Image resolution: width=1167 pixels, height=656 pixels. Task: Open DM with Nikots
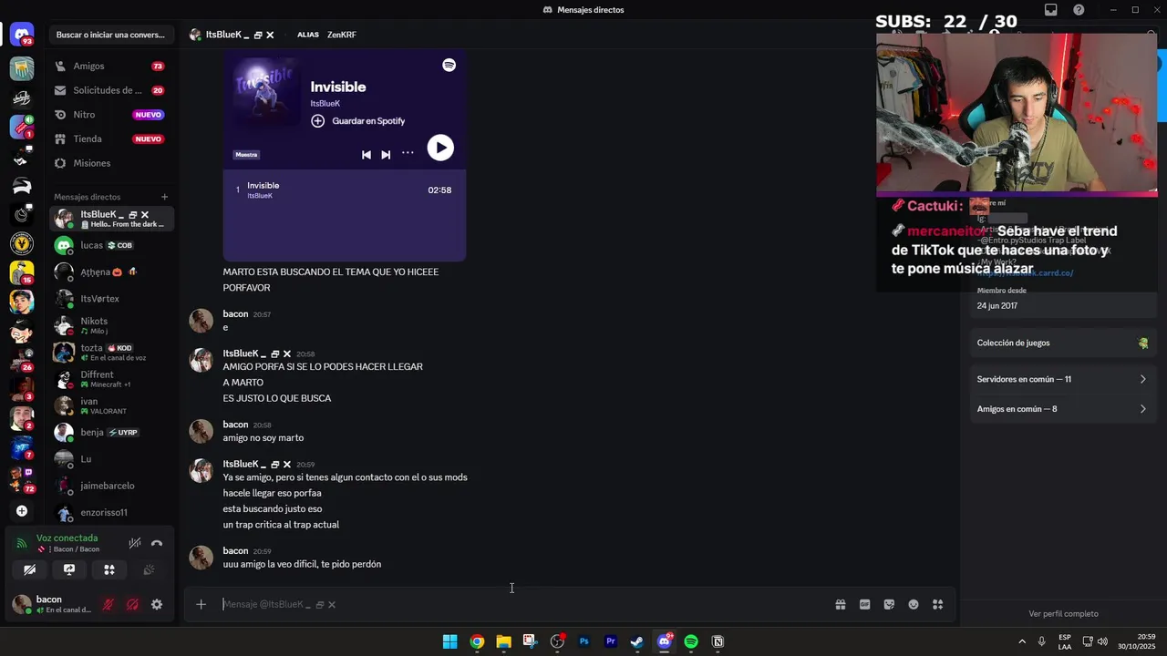point(111,325)
